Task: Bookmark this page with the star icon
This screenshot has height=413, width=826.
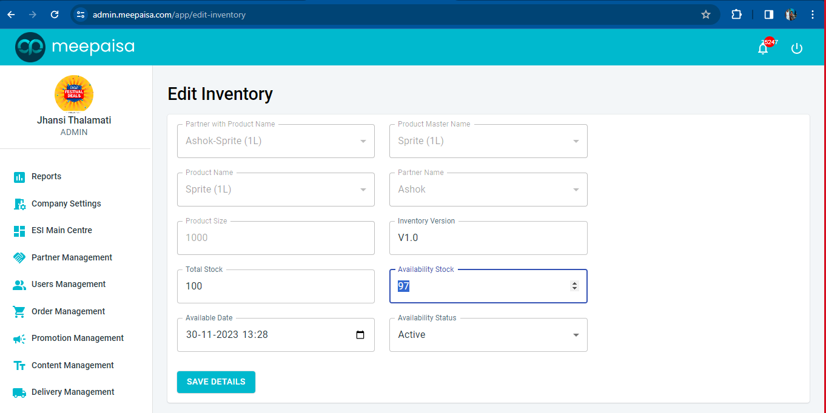Action: (706, 15)
